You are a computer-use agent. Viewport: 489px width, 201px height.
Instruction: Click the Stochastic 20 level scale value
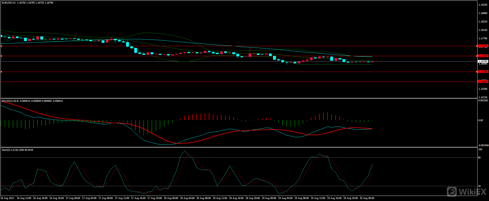point(479,186)
